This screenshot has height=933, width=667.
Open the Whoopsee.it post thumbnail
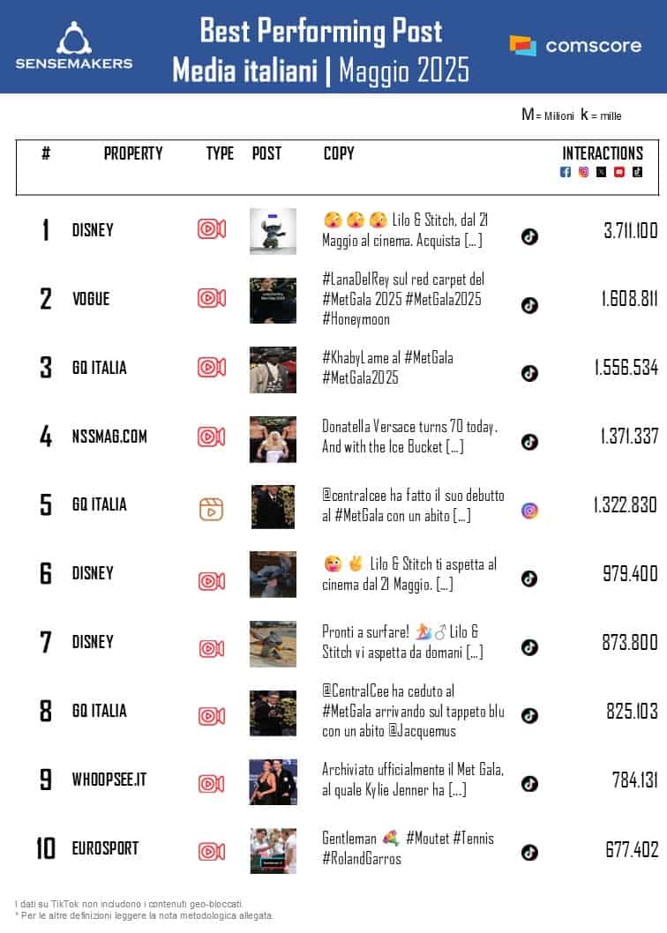tap(273, 781)
